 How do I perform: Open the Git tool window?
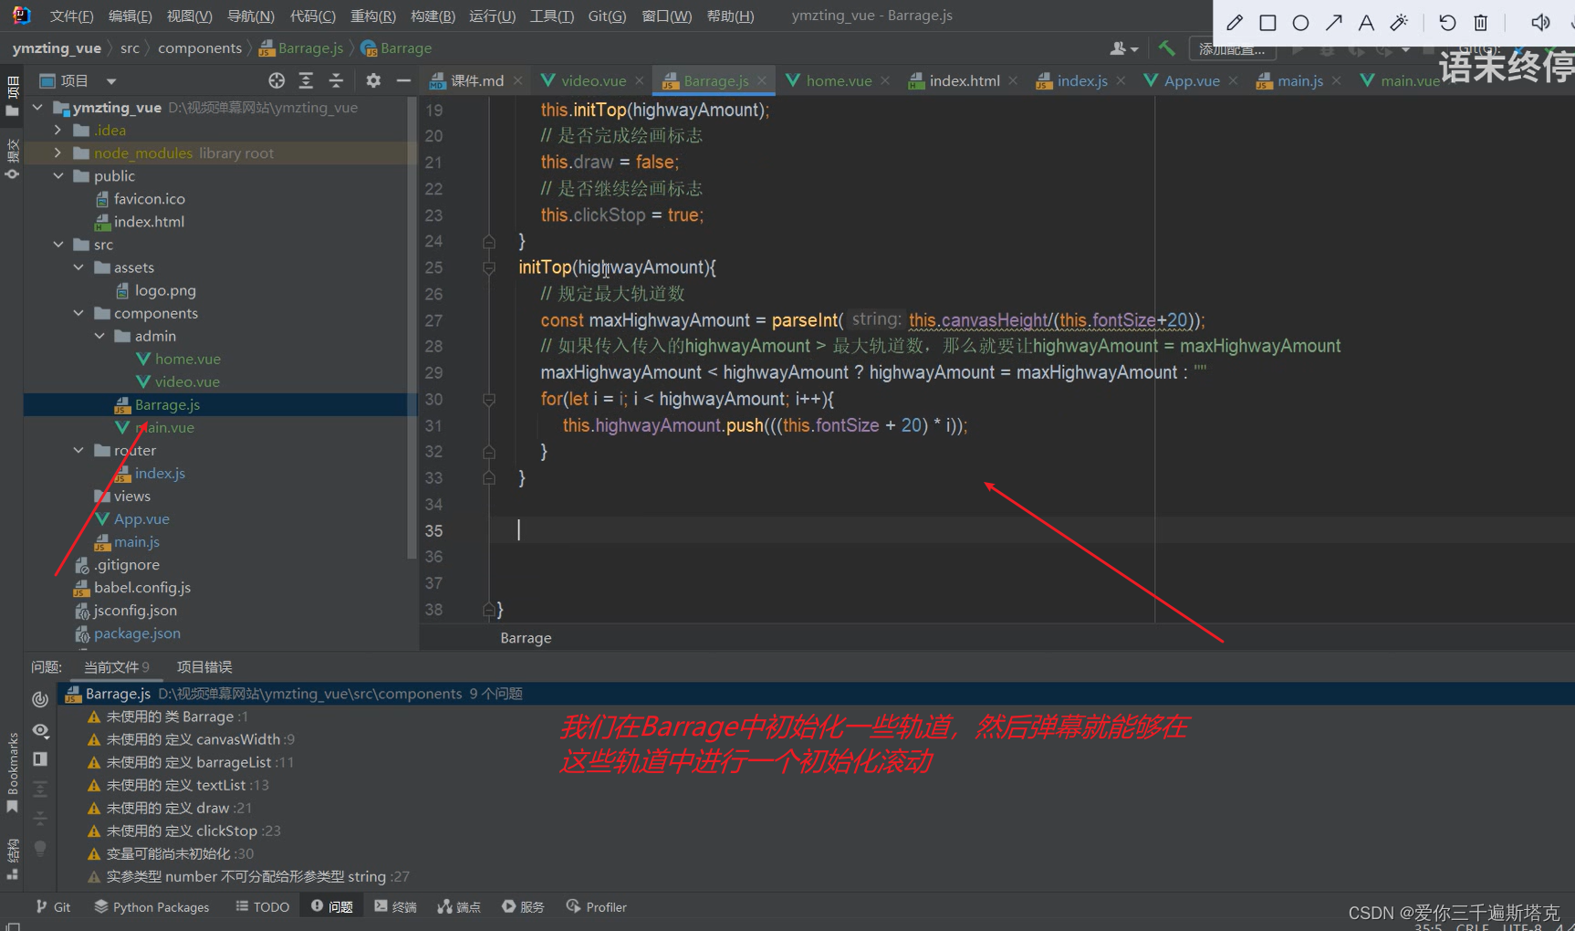[53, 906]
